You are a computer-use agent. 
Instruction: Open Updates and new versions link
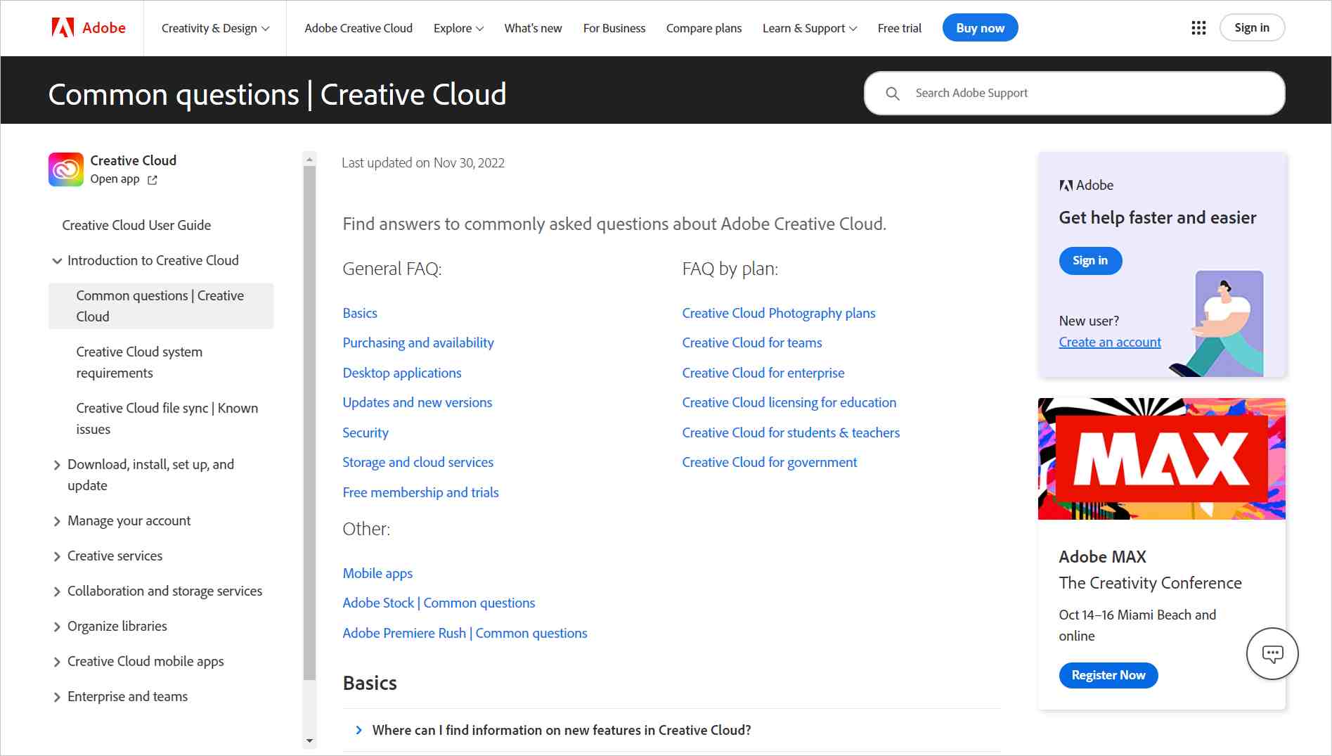click(x=418, y=402)
